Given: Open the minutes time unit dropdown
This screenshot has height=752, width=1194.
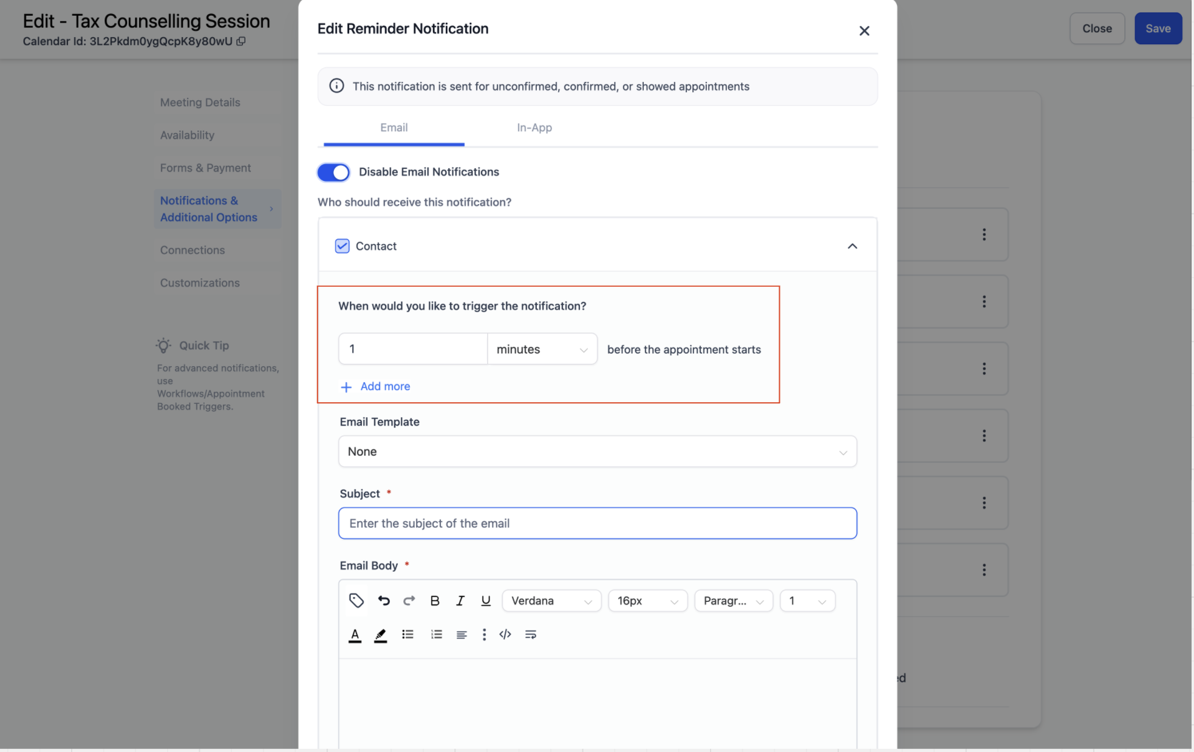Looking at the screenshot, I should (x=542, y=349).
